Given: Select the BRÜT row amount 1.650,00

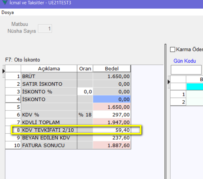Looking at the screenshot, I should click(112, 76).
